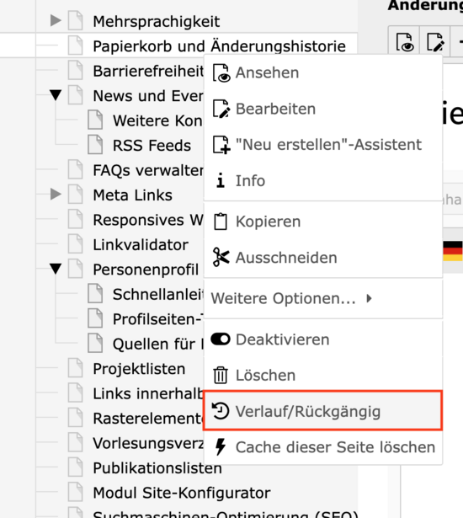The width and height of the screenshot is (463, 518).
Task: Click the clipboard icon beside Kopieren
Action: [221, 222]
